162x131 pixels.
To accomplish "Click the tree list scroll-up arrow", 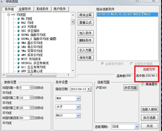I will point(73,15).
